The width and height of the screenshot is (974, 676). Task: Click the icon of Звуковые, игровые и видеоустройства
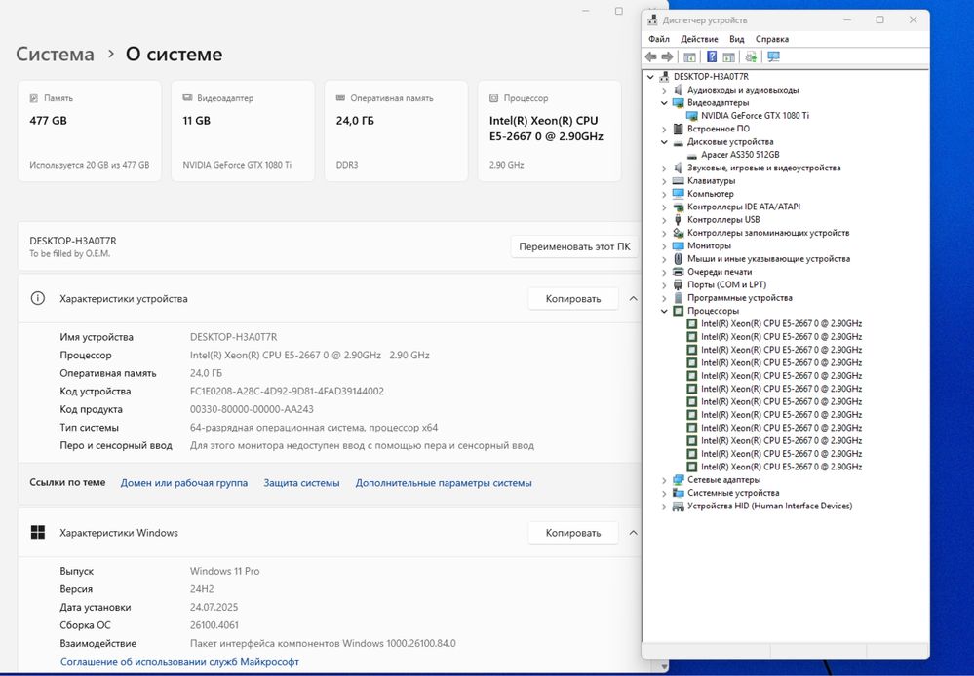679,168
